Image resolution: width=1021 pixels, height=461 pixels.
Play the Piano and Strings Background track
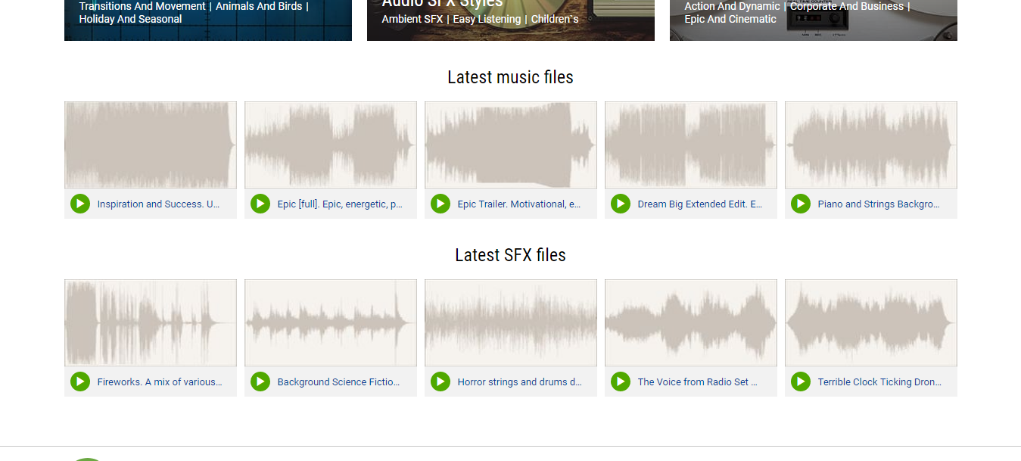coord(801,204)
